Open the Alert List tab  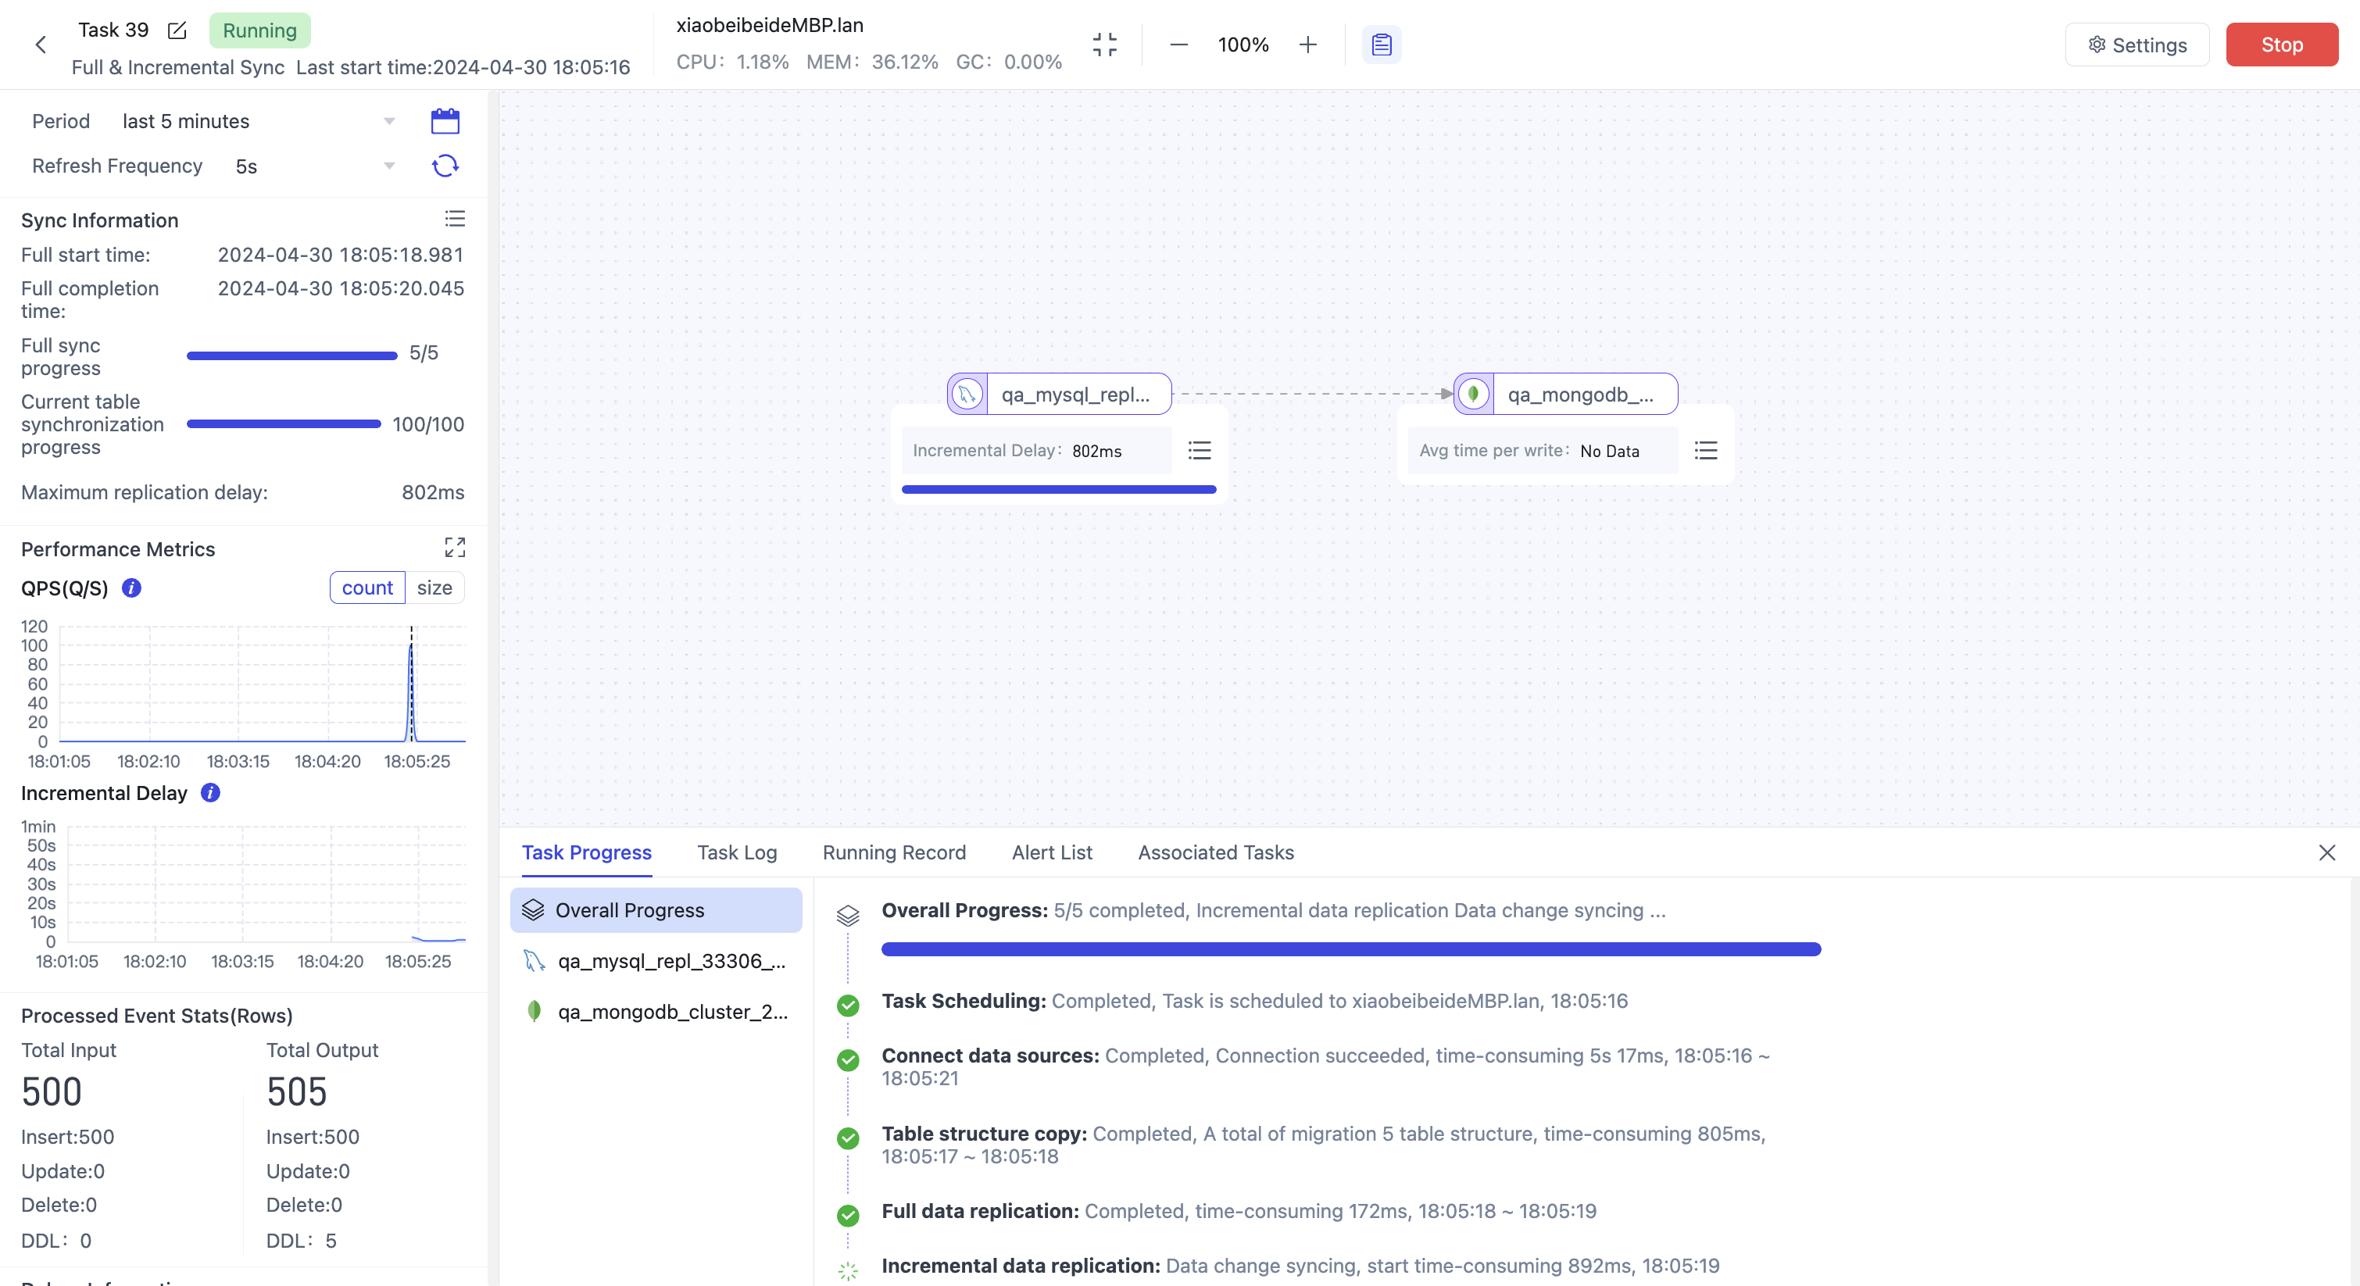click(x=1052, y=852)
